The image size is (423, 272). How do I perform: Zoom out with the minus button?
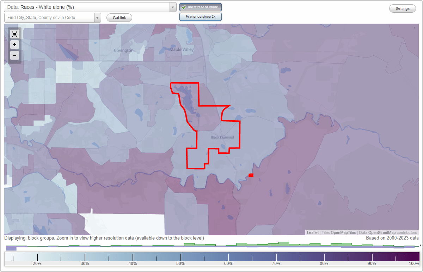(14, 55)
